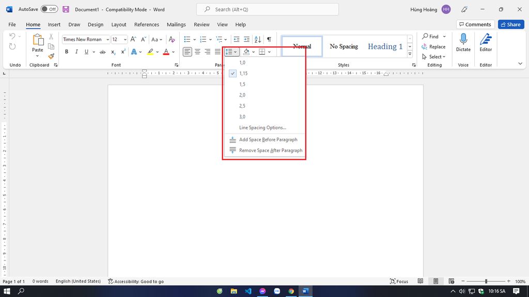Viewport: 529px width, 297px height.
Task: Decrease font size with A-down icon
Action: tap(143, 39)
